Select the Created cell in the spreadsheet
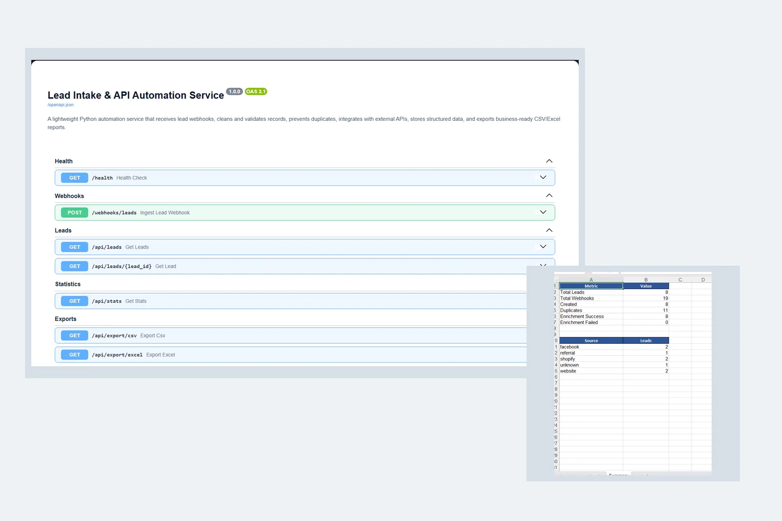The height and width of the screenshot is (521, 782). point(591,304)
